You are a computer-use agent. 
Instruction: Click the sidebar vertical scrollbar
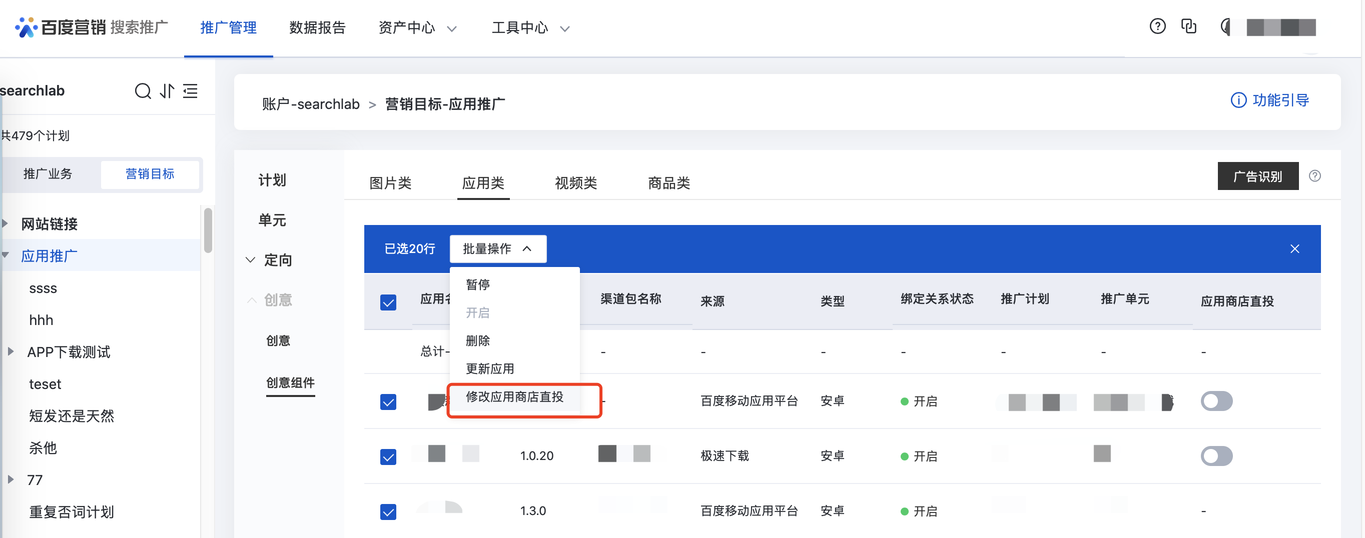tap(208, 231)
